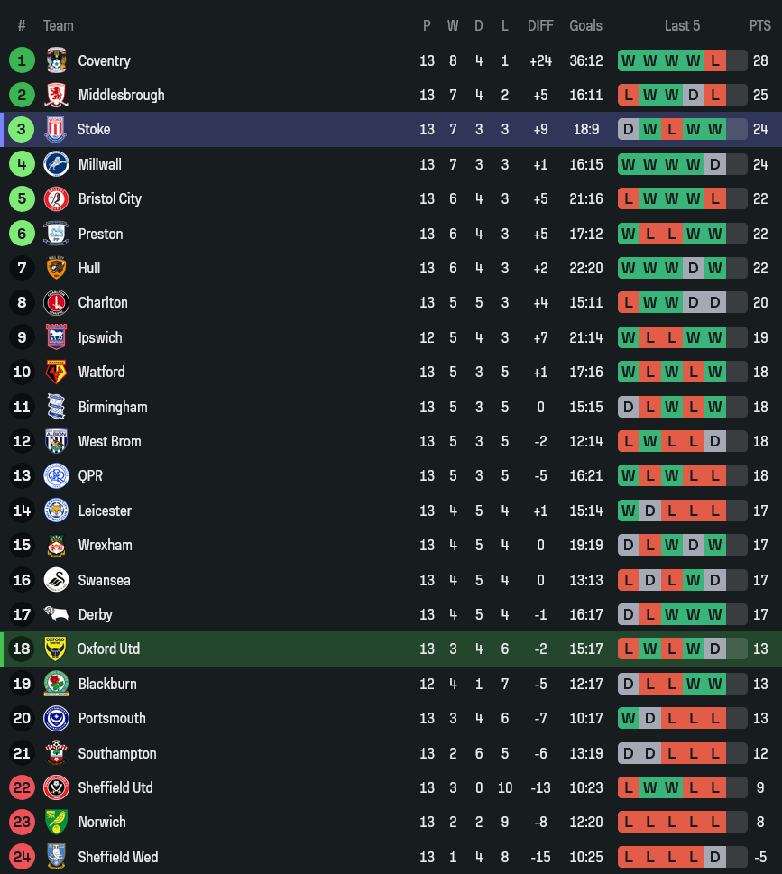
Task: Click Hull's draw badge in Last 5
Action: point(694,268)
